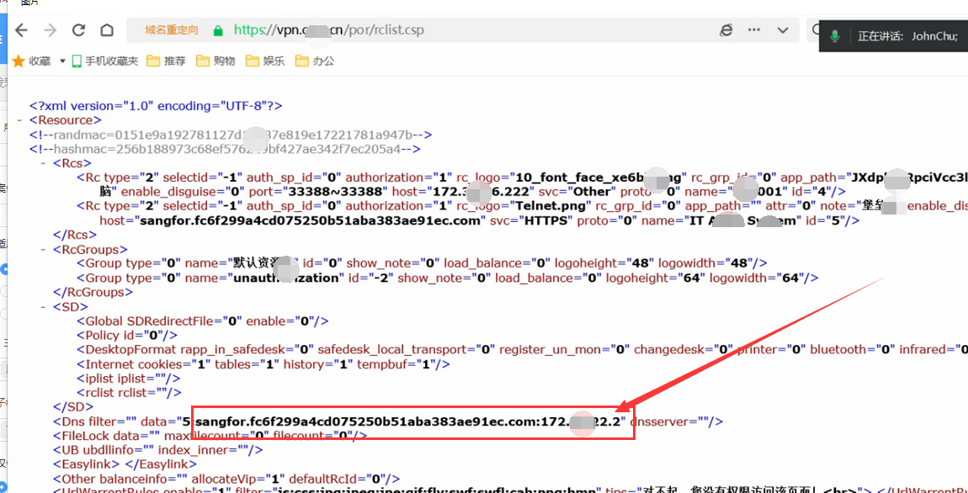Expand the 收藏 favorites dropdown arrow
The image size is (968, 493).
[x=60, y=61]
